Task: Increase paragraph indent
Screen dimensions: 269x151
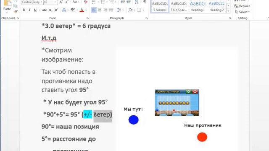Action: [129, 2]
